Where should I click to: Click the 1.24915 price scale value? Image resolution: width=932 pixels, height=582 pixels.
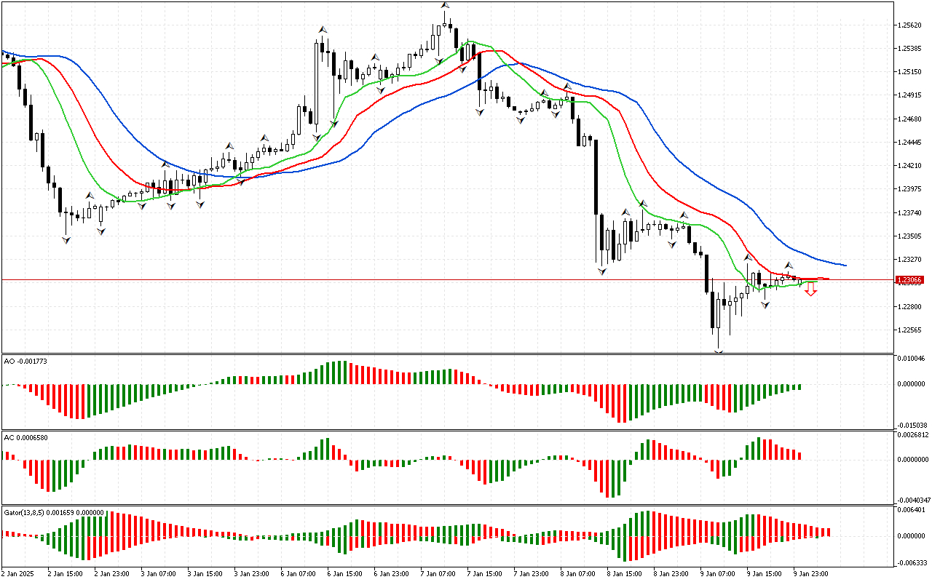(x=910, y=95)
